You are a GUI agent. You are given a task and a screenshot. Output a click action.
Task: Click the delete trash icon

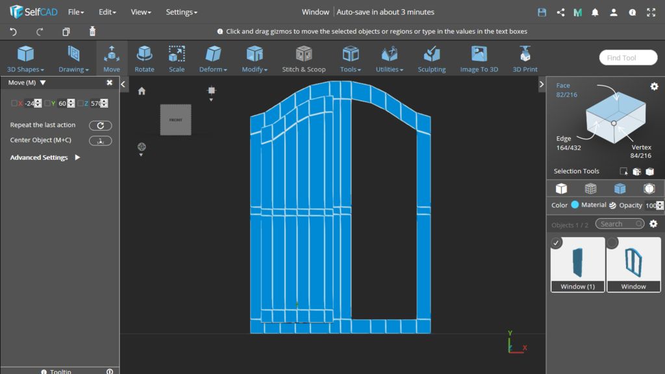92,31
